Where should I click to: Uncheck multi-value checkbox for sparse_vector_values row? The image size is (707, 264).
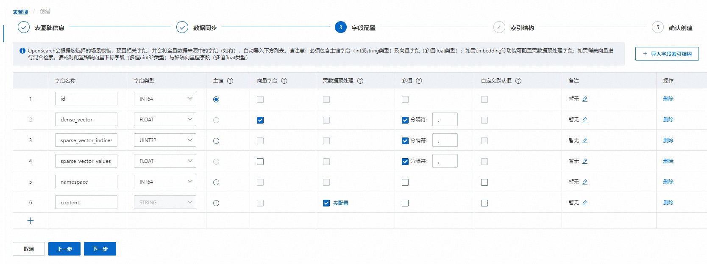coord(405,162)
